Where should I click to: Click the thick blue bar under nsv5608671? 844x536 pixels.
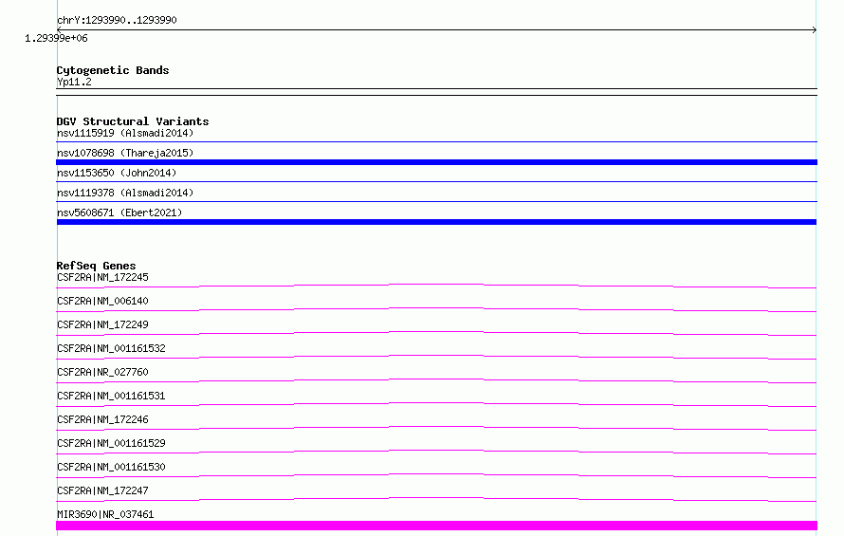coord(436,222)
